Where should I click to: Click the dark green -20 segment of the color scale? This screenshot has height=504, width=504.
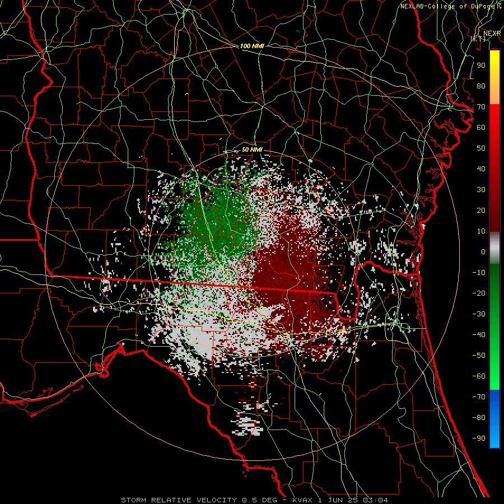pos(494,293)
